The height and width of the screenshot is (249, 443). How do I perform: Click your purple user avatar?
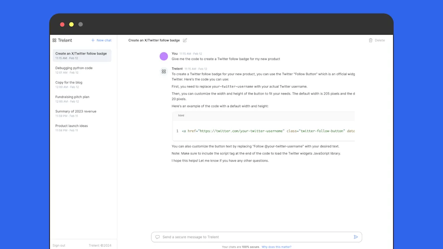coord(164,56)
